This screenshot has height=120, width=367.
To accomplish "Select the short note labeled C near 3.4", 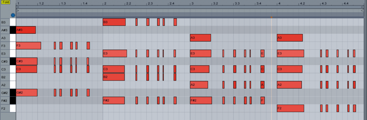I will pyautogui.click(x=262, y=69).
